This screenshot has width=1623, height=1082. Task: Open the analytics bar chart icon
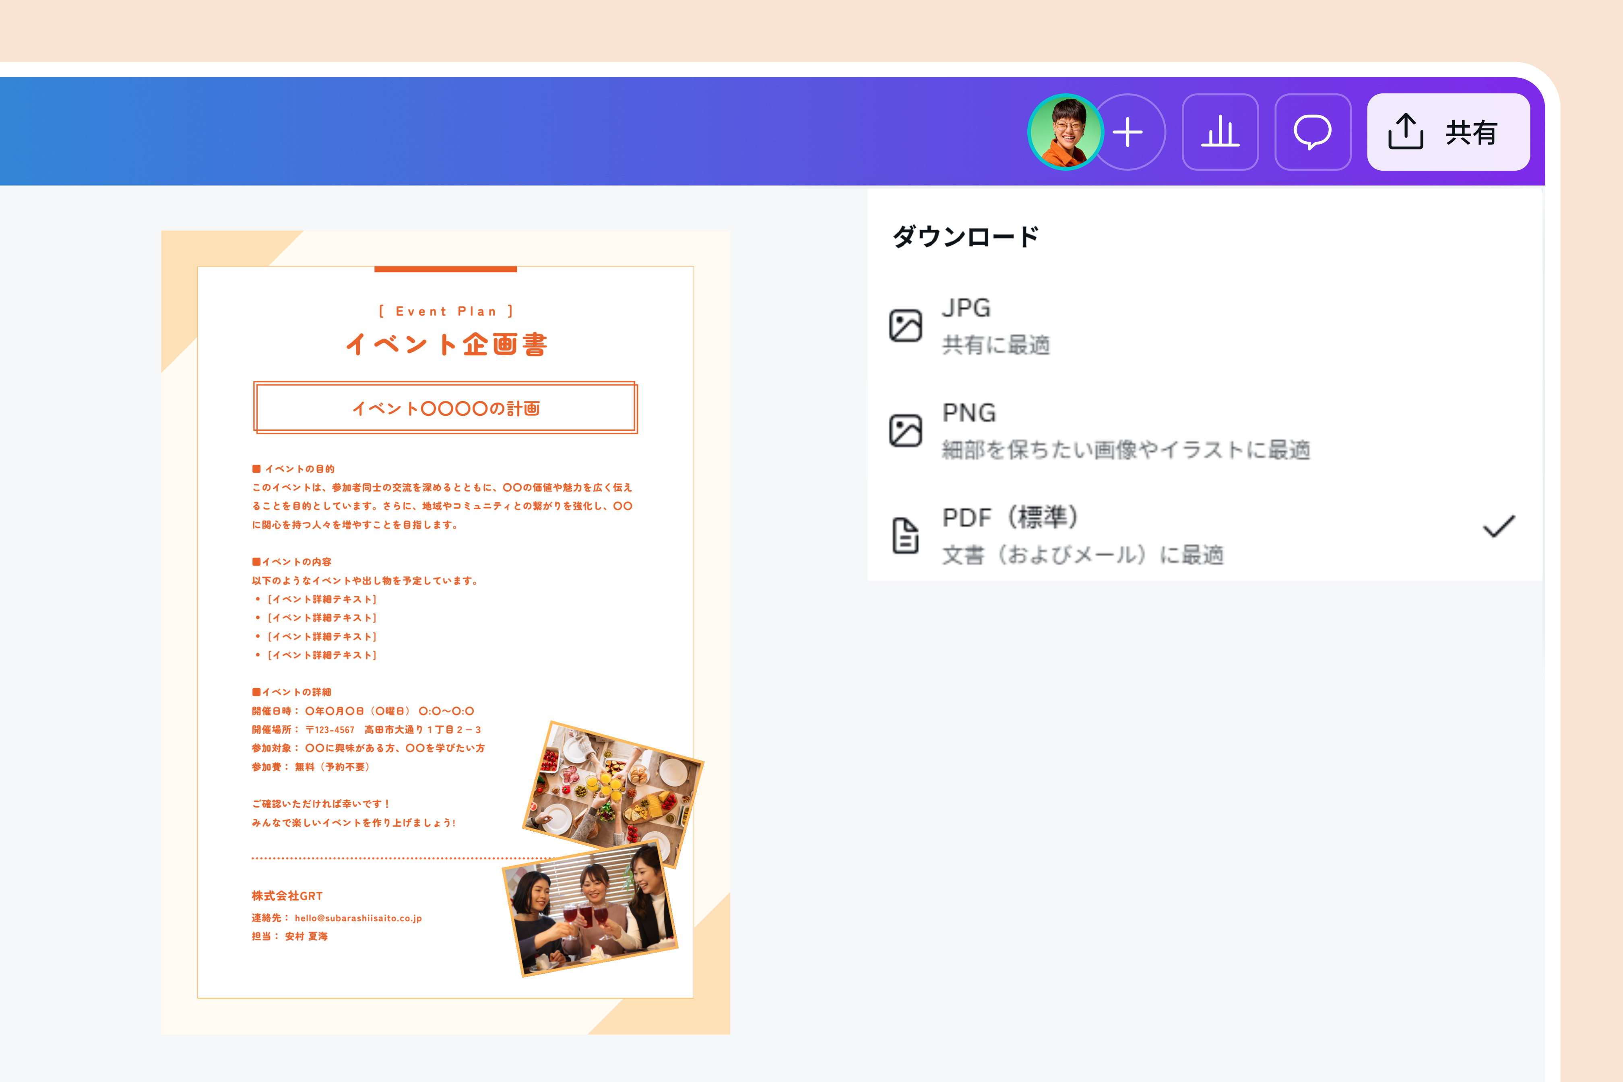point(1220,132)
